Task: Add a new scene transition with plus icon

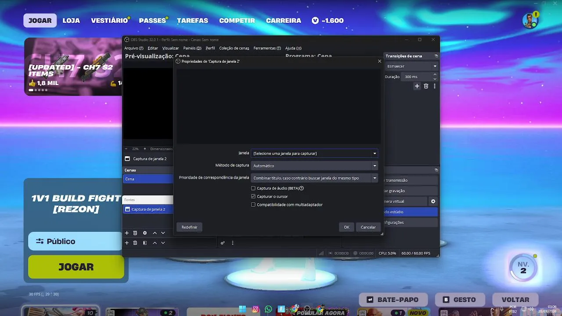Action: pyautogui.click(x=417, y=86)
